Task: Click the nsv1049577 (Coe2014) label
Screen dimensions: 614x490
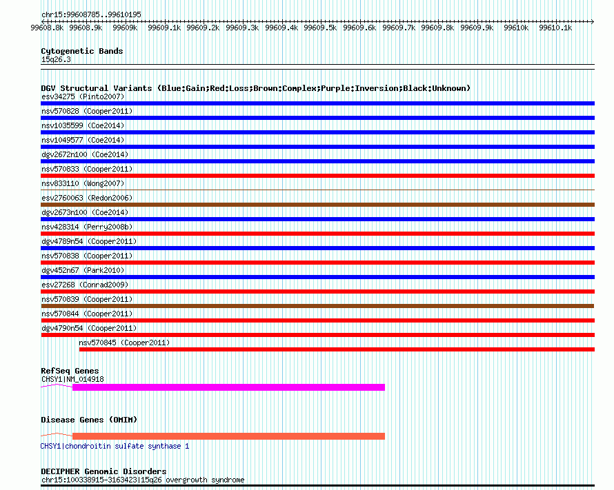Action: tap(83, 140)
